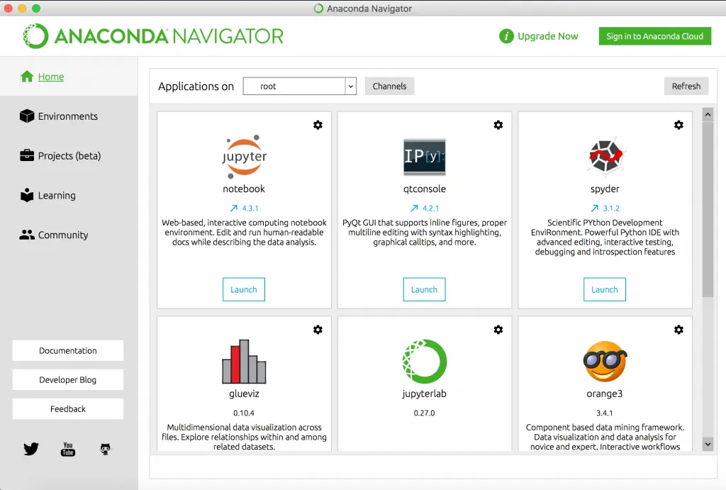
Task: Click the jupyterlab application logo
Action: [425, 362]
